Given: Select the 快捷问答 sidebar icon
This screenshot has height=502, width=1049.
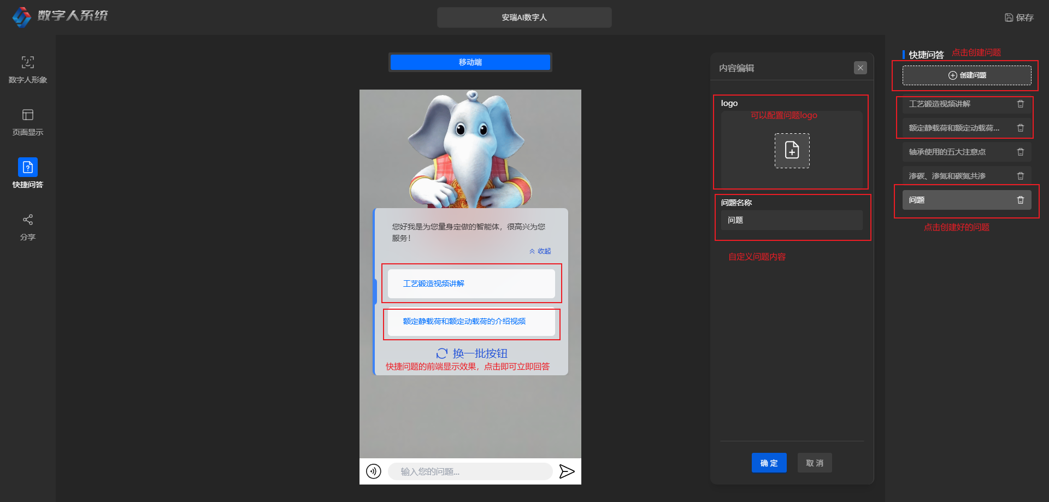Looking at the screenshot, I should 28,167.
